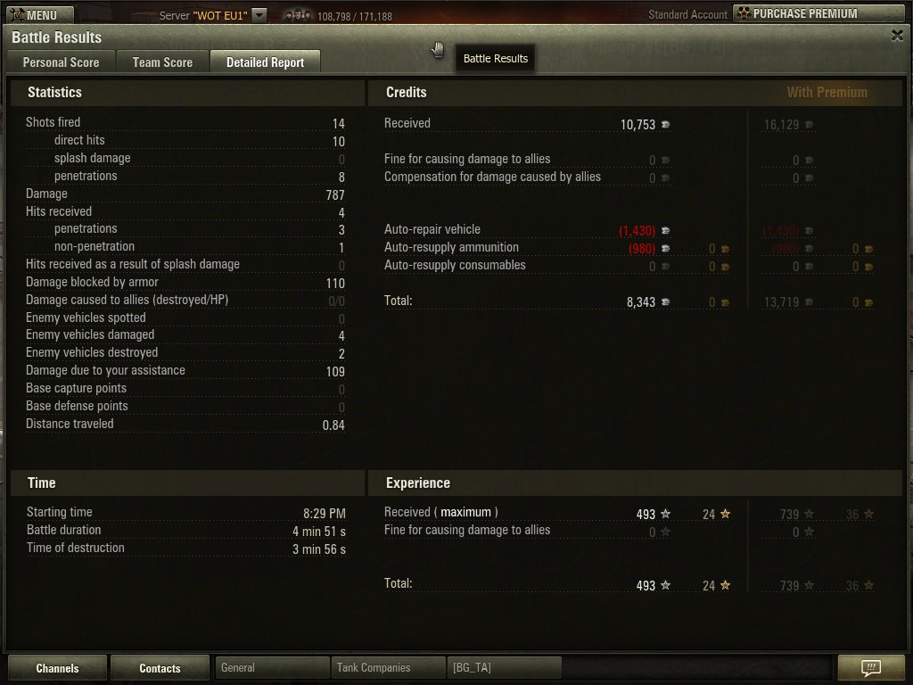Select the General chat channel tab
The height and width of the screenshot is (685, 913).
coord(272,667)
